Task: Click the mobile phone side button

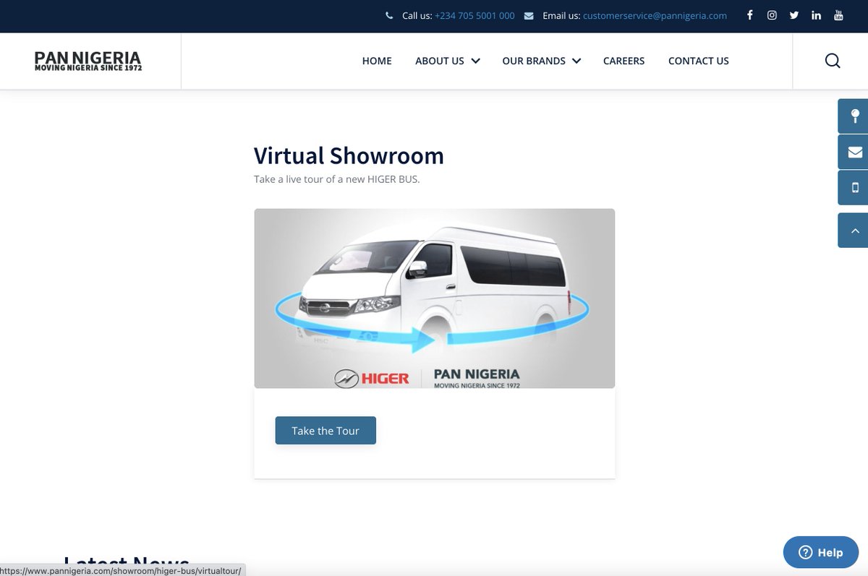Action: point(854,188)
